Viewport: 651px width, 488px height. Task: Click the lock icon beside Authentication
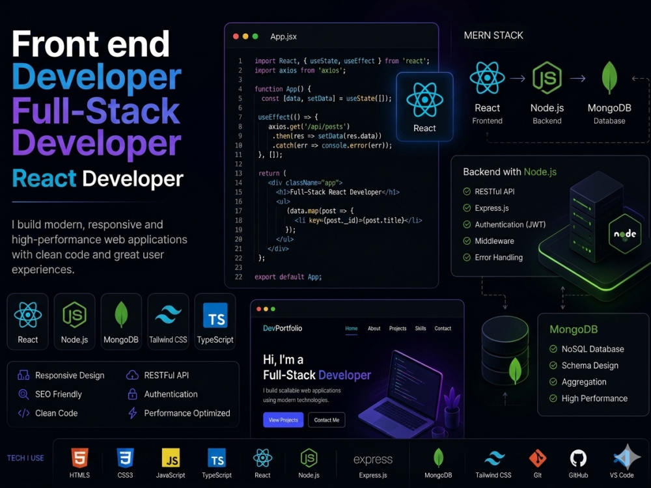[132, 394]
